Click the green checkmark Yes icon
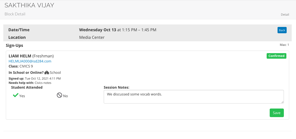Screen dimensions: 296x139 click(x=15, y=95)
